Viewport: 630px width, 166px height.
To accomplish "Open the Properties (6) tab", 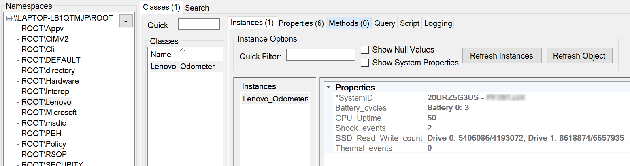I will point(301,23).
